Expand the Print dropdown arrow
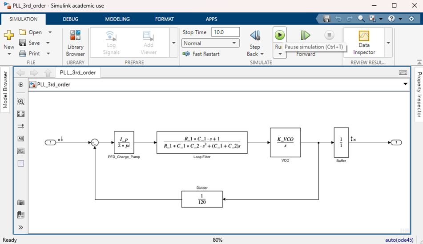 (x=48, y=53)
